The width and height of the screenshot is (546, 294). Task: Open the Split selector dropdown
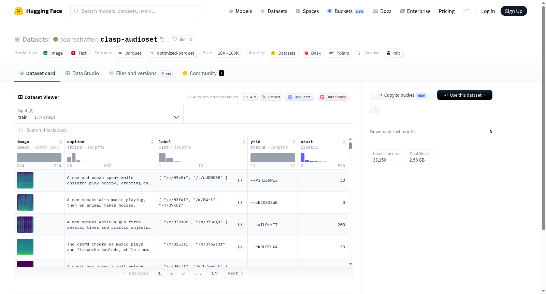coord(99,114)
